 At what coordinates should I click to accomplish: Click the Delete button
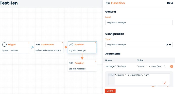(110, 91)
